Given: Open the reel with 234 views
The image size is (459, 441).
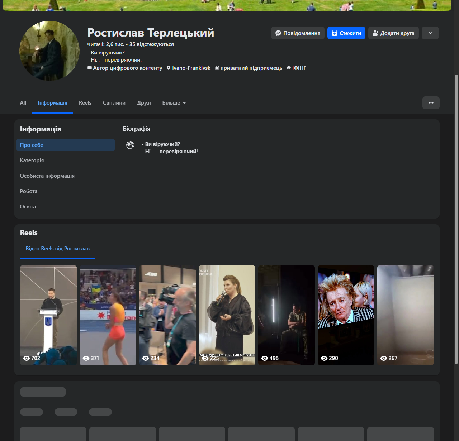Looking at the screenshot, I should 167,315.
